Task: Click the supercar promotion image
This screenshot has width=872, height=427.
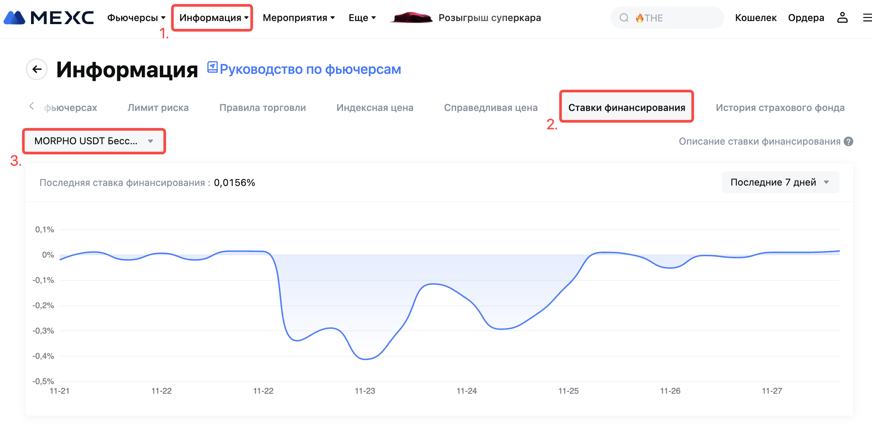Action: [411, 18]
